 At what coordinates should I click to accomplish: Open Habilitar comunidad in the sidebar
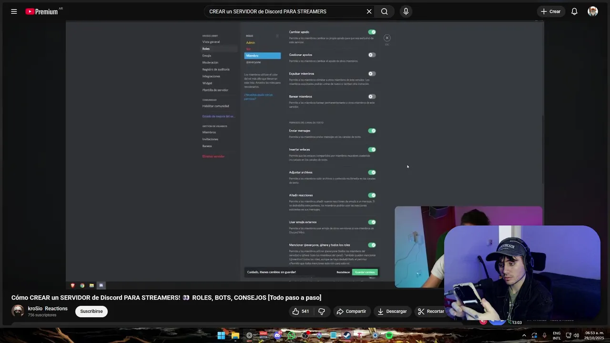[x=215, y=106]
